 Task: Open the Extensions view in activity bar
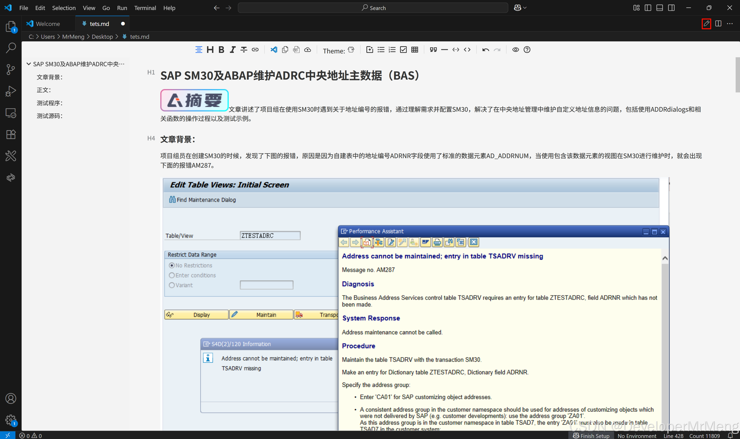click(x=11, y=135)
